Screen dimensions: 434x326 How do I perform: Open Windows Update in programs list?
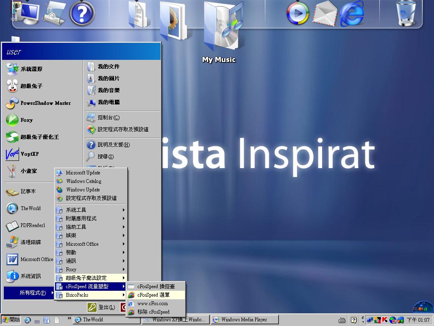pyautogui.click(x=83, y=190)
